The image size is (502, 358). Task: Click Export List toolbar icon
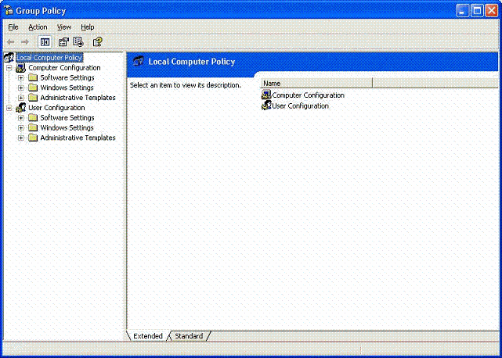(x=78, y=42)
